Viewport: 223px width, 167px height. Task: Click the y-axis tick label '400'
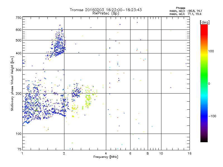coord(18,53)
